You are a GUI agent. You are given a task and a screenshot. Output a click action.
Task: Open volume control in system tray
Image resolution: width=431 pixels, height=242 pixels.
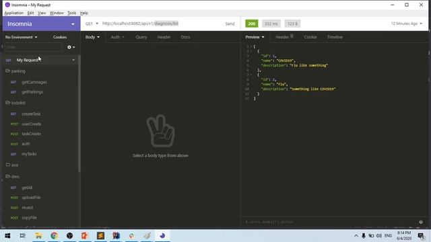(x=379, y=236)
